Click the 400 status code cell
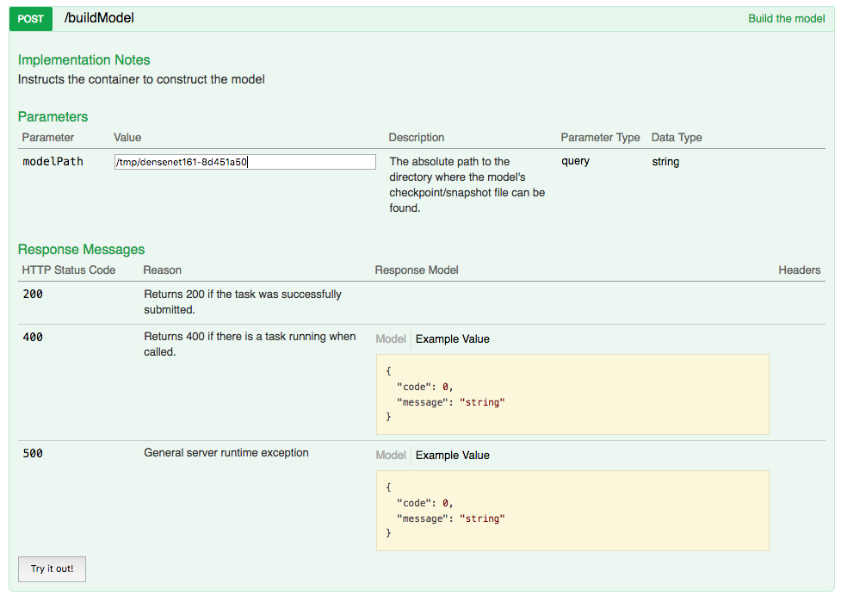Image resolution: width=841 pixels, height=602 pixels. pyautogui.click(x=33, y=337)
